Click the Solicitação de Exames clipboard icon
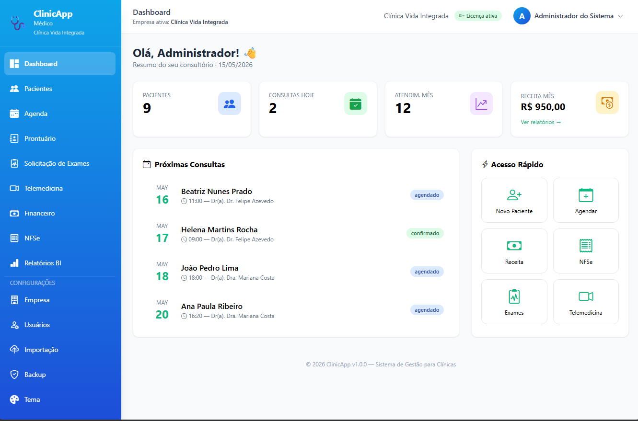Screen dimensions: 638x421 click(14, 163)
